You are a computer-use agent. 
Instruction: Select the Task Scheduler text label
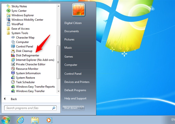pos(25,82)
